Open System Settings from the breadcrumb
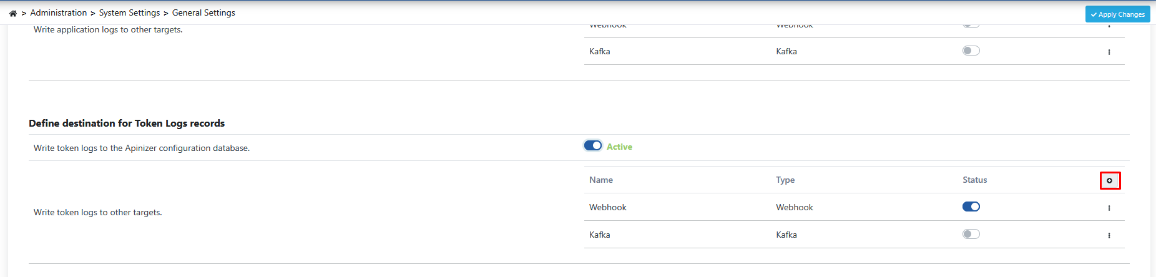Screen dimensions: 1156x277 pos(129,13)
